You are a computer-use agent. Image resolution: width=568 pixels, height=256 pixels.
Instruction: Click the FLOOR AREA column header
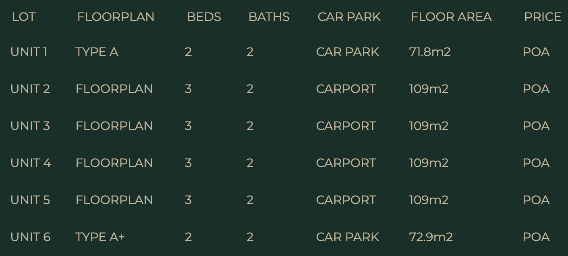tap(451, 17)
